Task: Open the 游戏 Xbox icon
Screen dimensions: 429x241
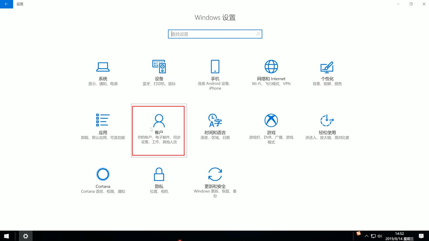Action: click(271, 120)
